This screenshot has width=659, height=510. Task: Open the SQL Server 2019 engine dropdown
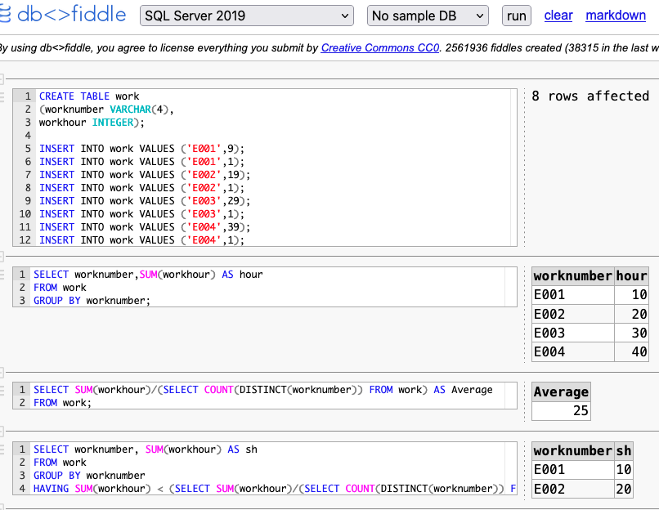(x=247, y=16)
